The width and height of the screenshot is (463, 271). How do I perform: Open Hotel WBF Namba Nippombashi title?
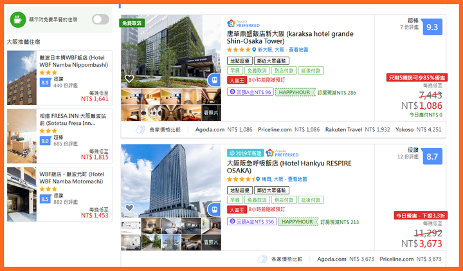[74, 61]
